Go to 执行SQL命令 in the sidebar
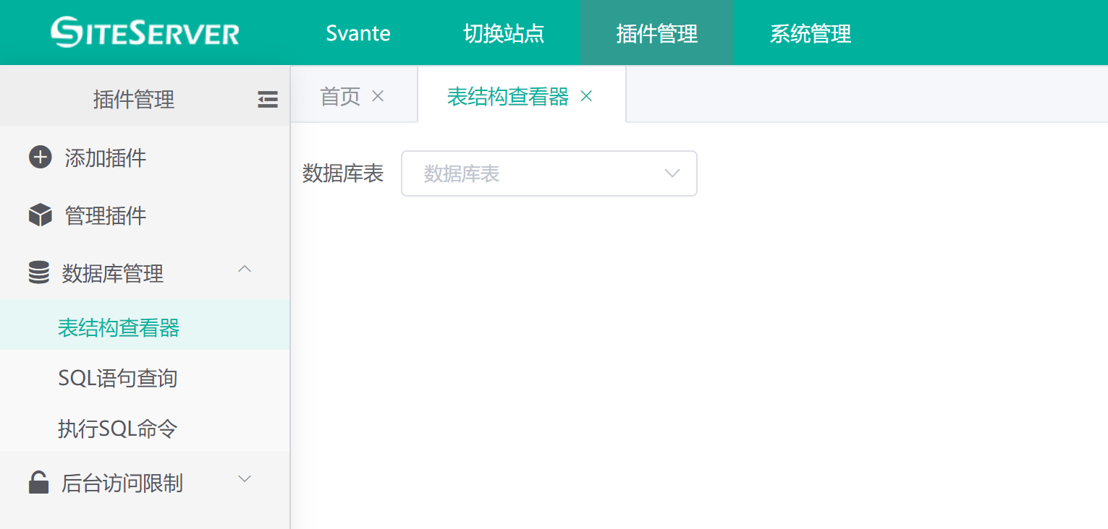This screenshot has height=529, width=1108. pos(118,429)
